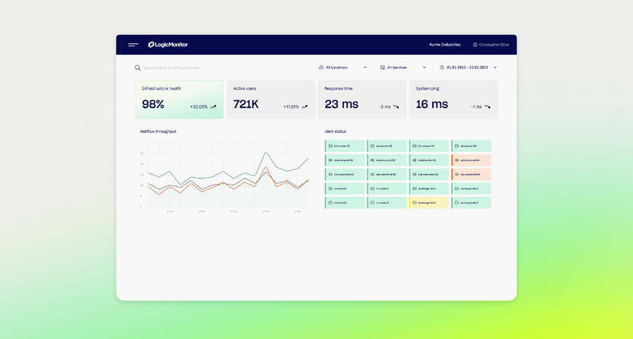
Task: Click the yellow warning alert tile
Action: [x=429, y=203]
